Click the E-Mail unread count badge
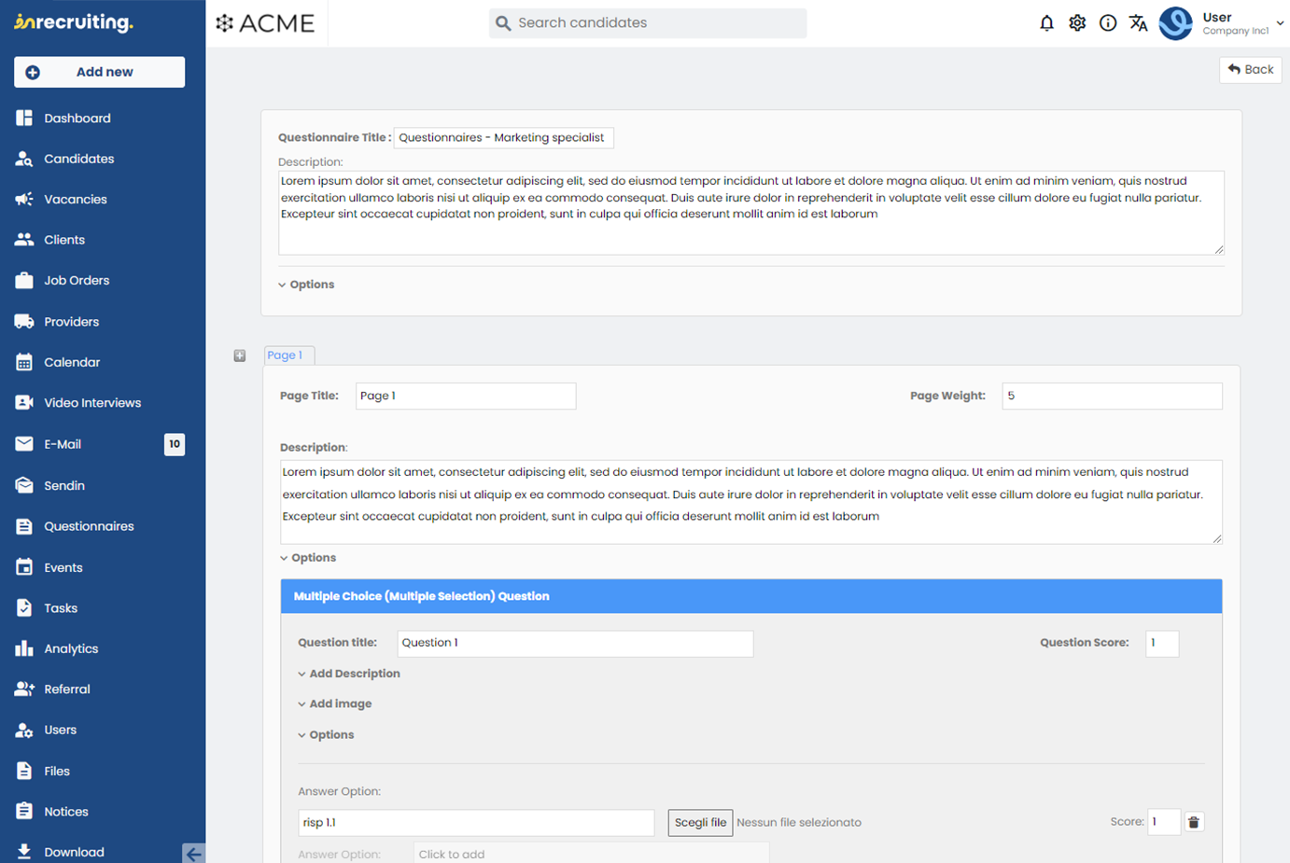The image size is (1290, 863). point(175,444)
